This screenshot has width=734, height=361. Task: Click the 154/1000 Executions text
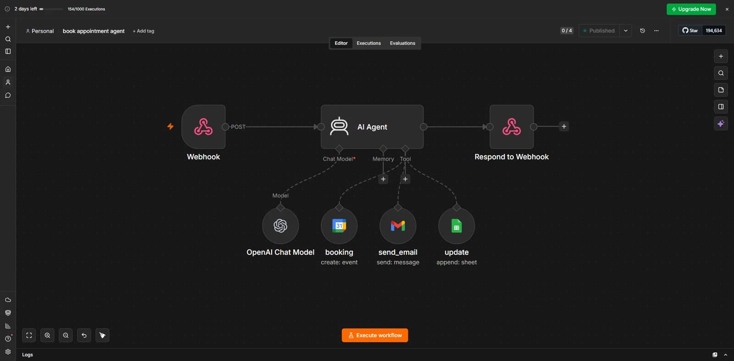(x=86, y=9)
